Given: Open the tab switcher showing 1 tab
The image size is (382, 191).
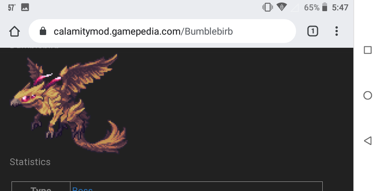Looking at the screenshot, I should 313,31.
